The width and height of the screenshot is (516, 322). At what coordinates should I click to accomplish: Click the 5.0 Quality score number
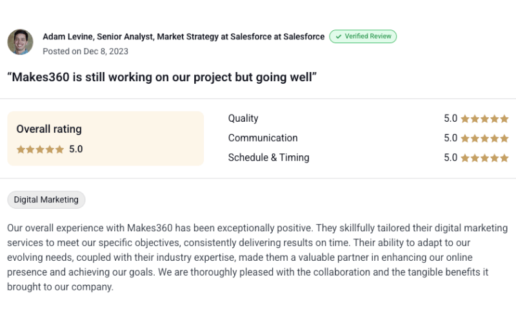[x=450, y=118]
